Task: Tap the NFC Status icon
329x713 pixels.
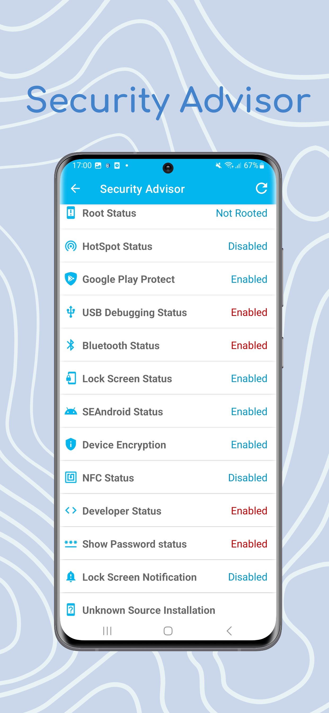Action: coord(71,477)
